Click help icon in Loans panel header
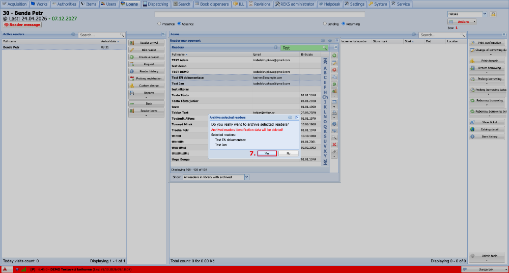 [x=414, y=35]
